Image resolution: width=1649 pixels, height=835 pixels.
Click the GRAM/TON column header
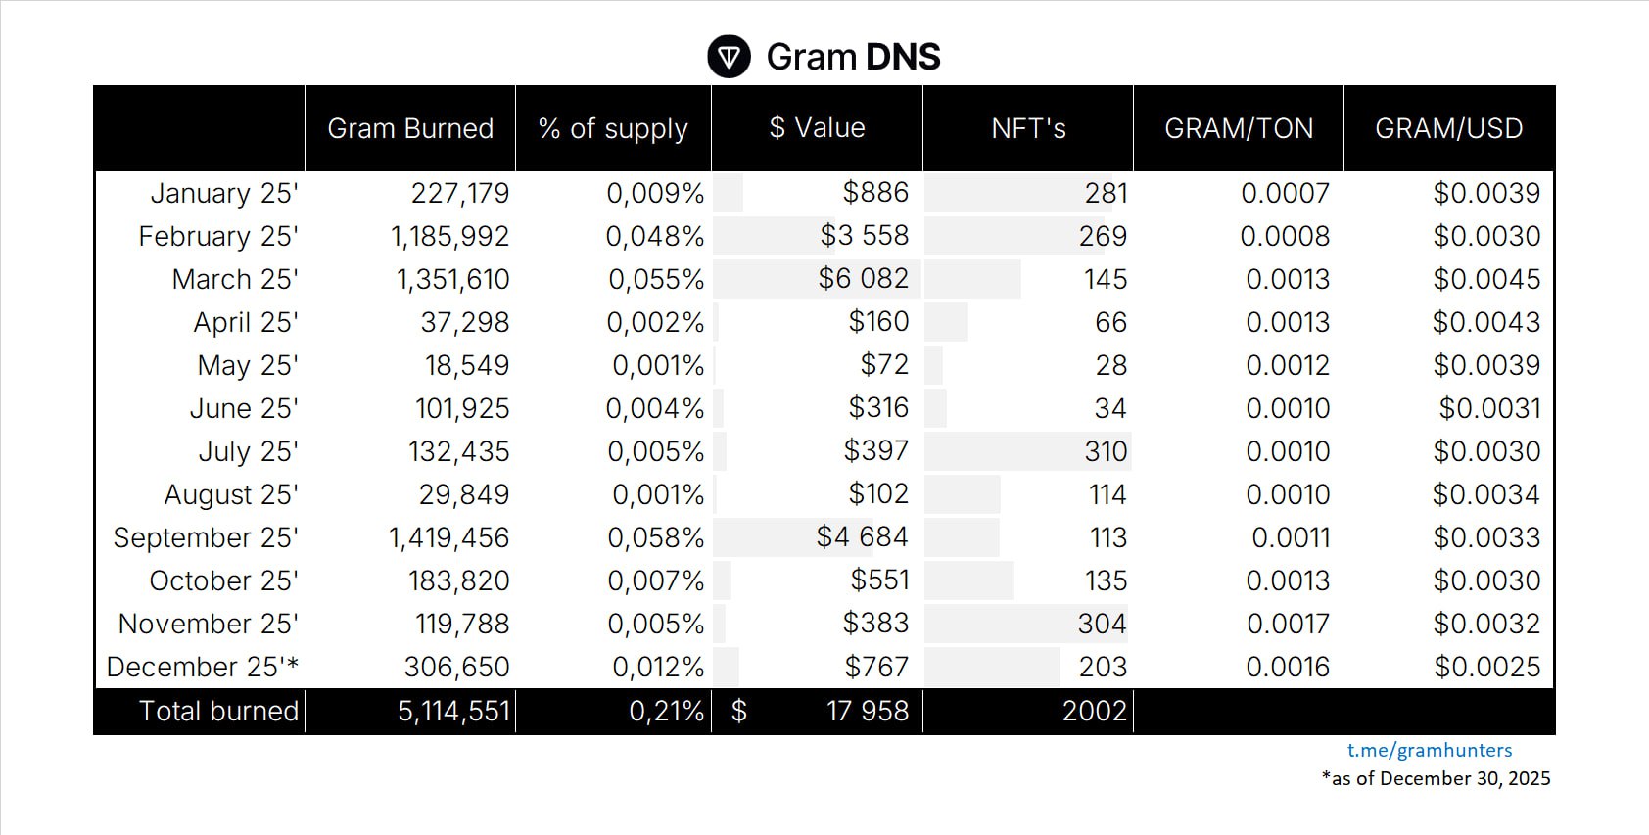[1239, 128]
